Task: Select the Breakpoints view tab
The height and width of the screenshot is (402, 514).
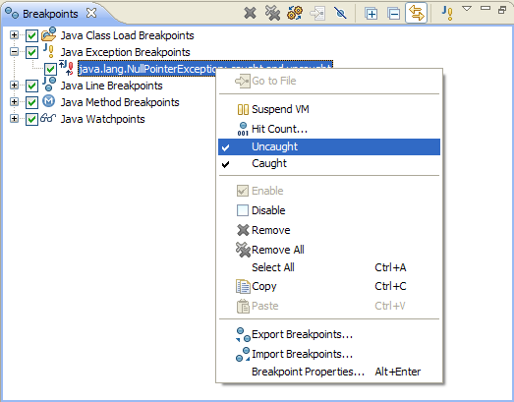Action: click(x=50, y=14)
